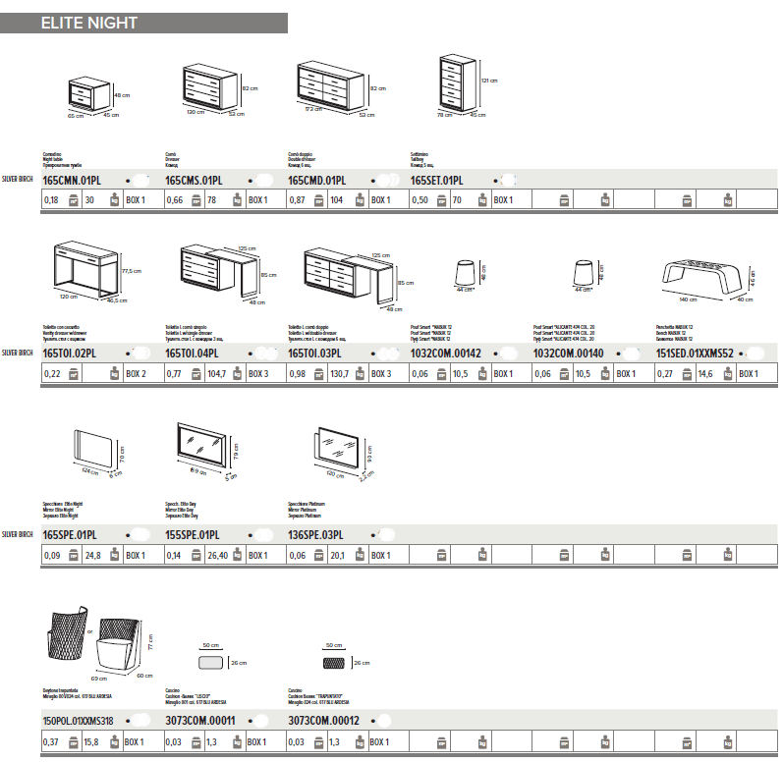The width and height of the screenshot is (783, 763).
Task: Click the ELITE NIGHT header banner
Action: (x=143, y=23)
